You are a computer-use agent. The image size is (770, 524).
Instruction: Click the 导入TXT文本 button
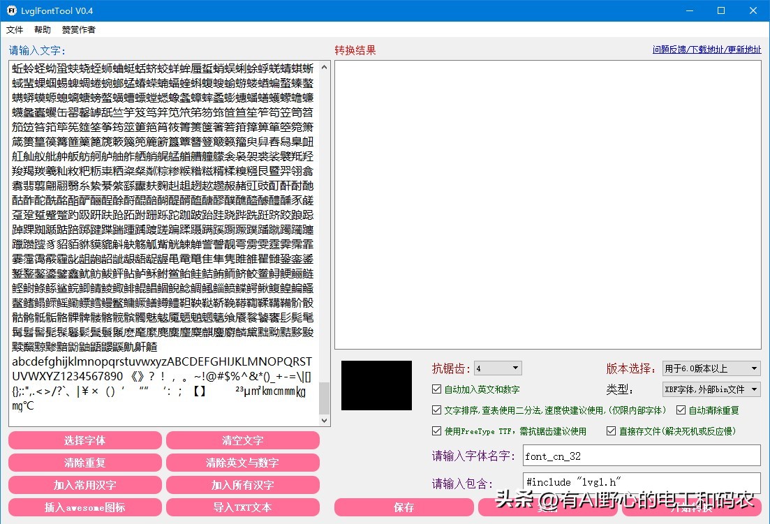coord(243,507)
